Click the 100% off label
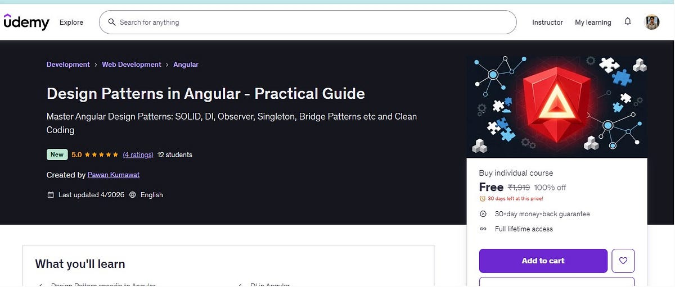The image size is (675, 287). coord(550,188)
